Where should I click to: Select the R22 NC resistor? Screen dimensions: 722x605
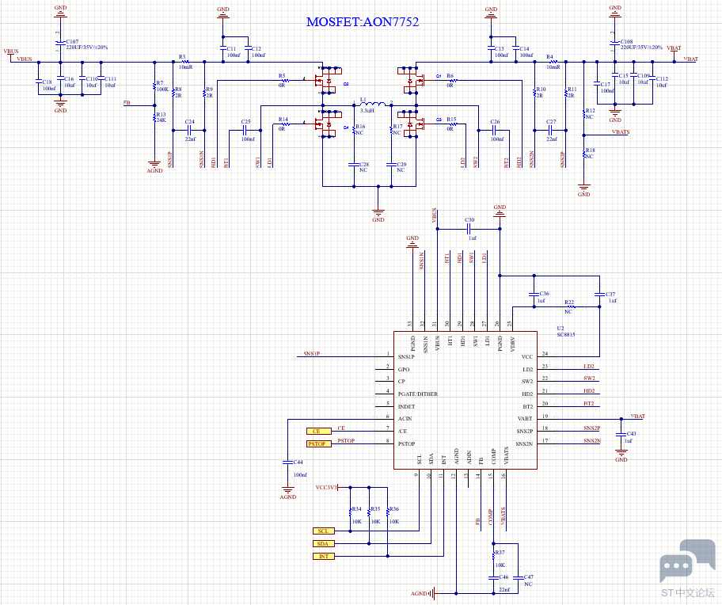[568, 306]
